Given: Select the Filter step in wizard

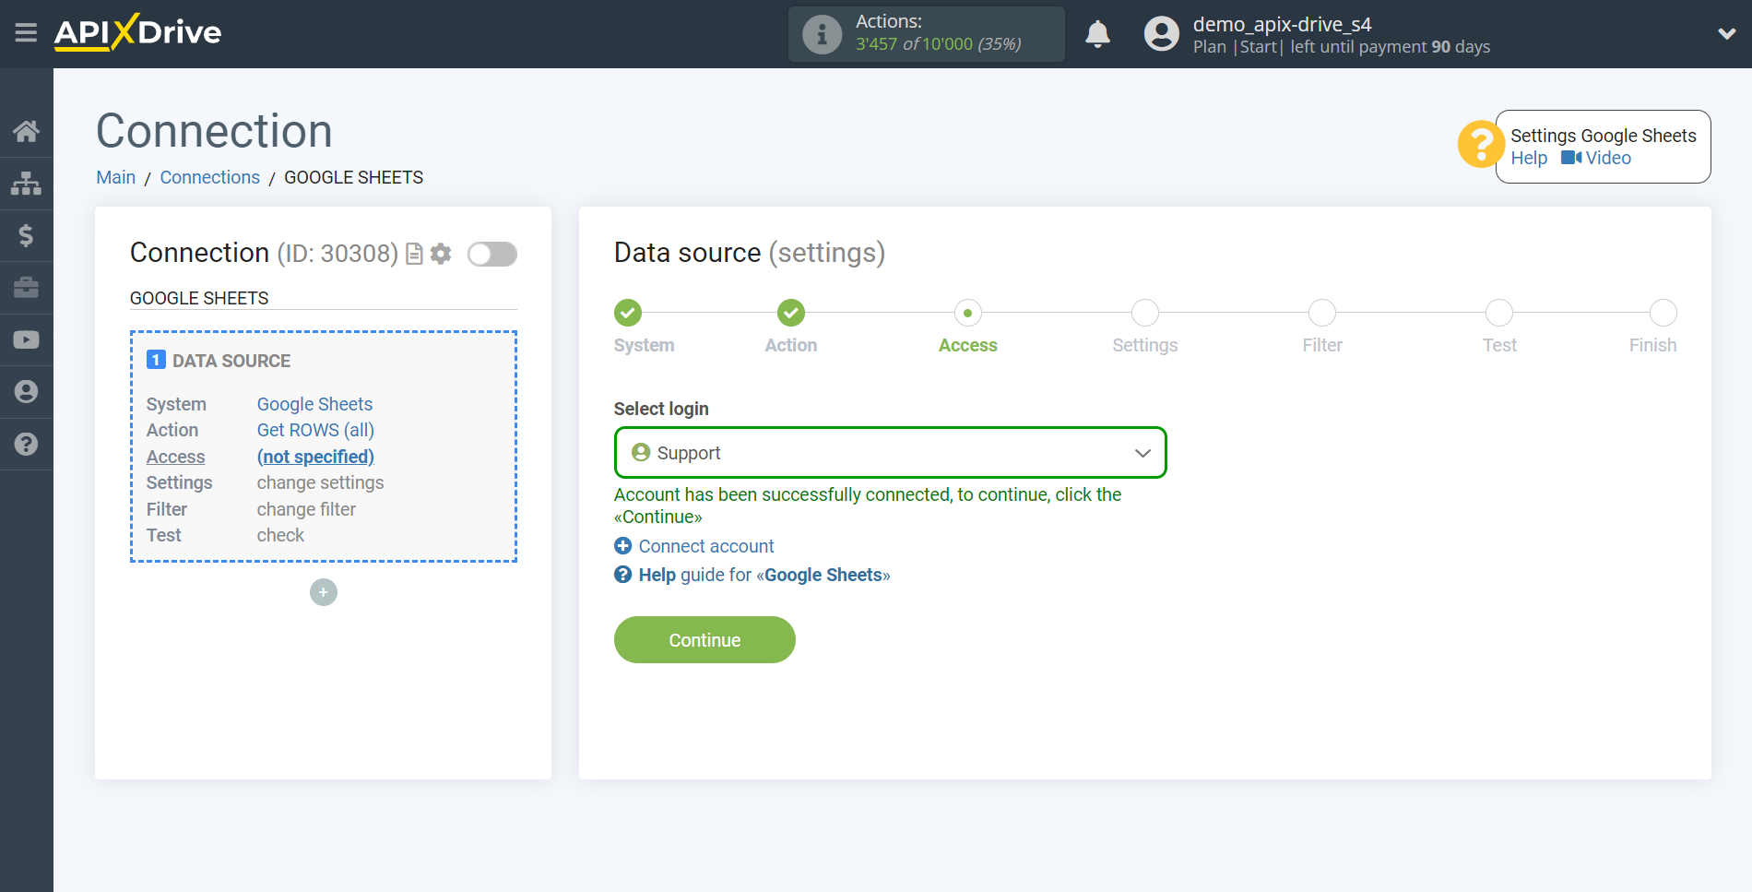Looking at the screenshot, I should coord(1321,313).
